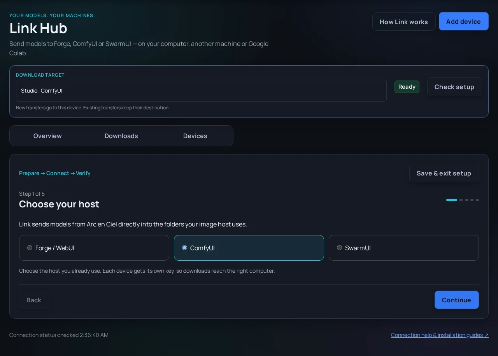Click the Choose your host heading
Viewport: 498px width, 356px height.
click(x=59, y=204)
